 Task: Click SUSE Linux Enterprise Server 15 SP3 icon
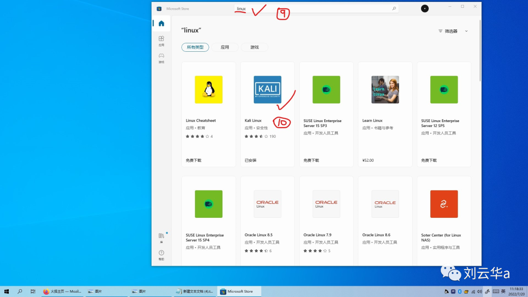point(326,89)
